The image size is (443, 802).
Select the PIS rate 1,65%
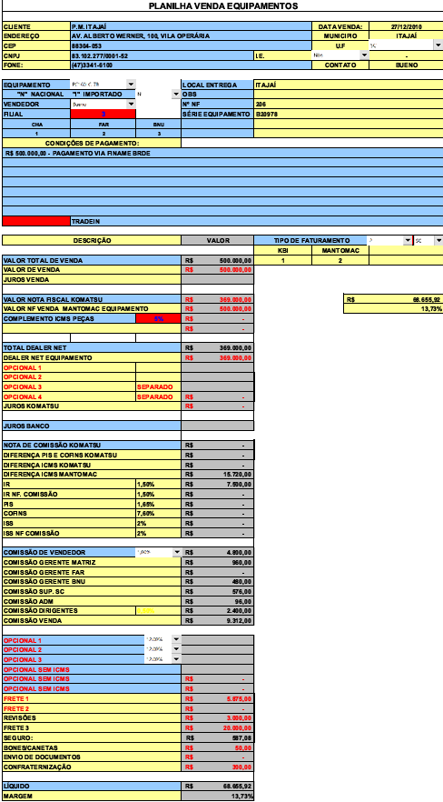(159, 504)
